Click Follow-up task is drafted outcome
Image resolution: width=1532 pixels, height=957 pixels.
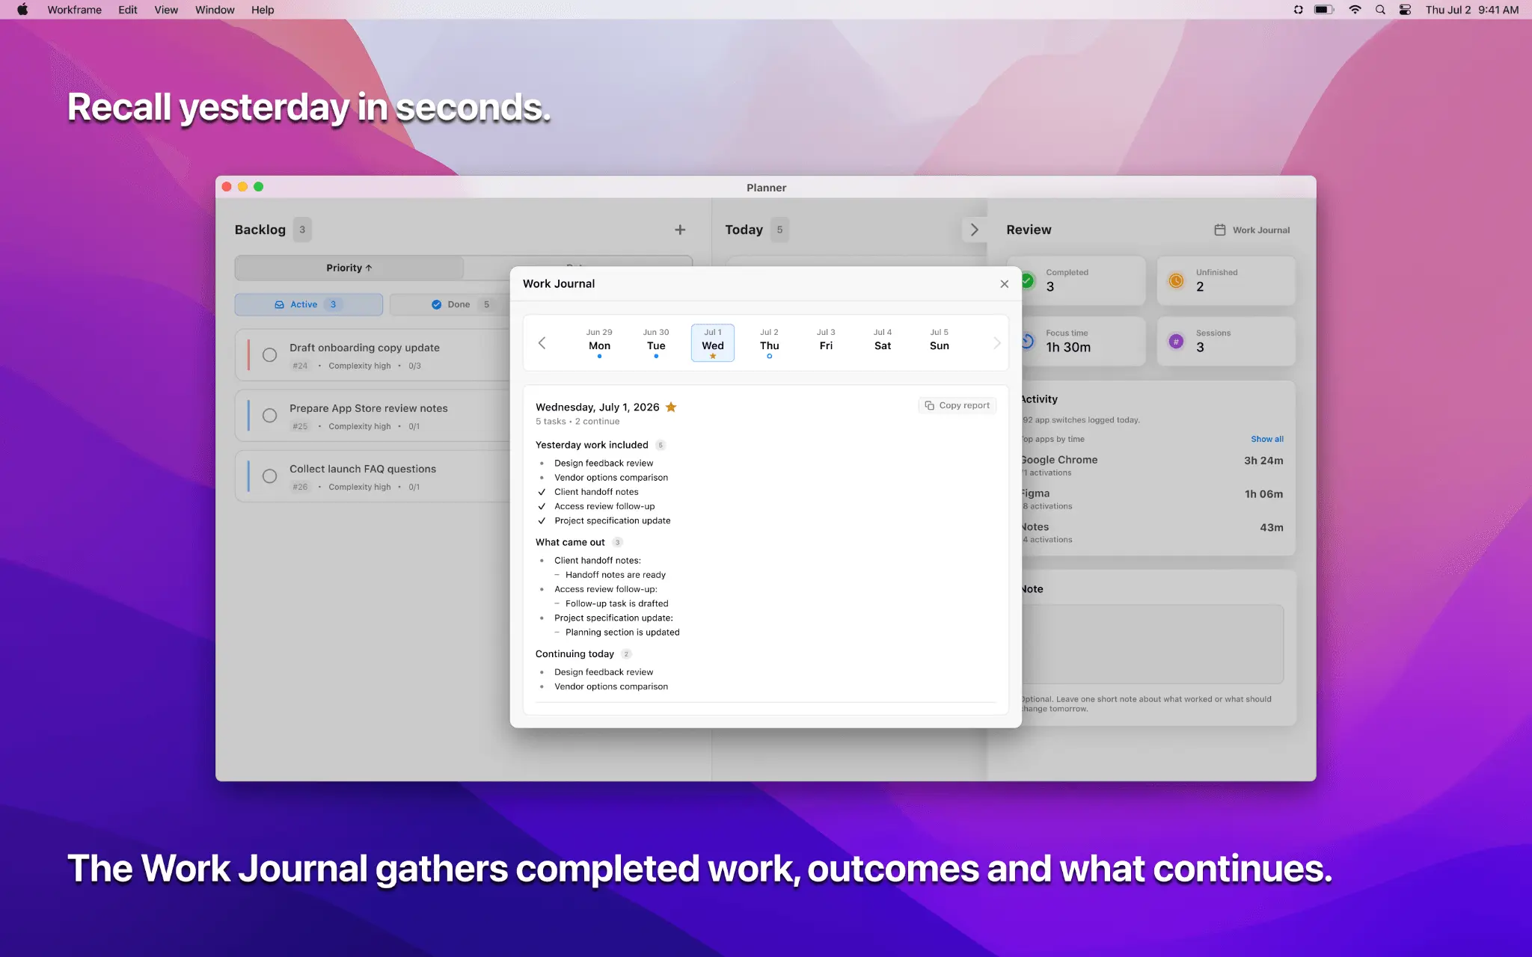tap(616, 603)
